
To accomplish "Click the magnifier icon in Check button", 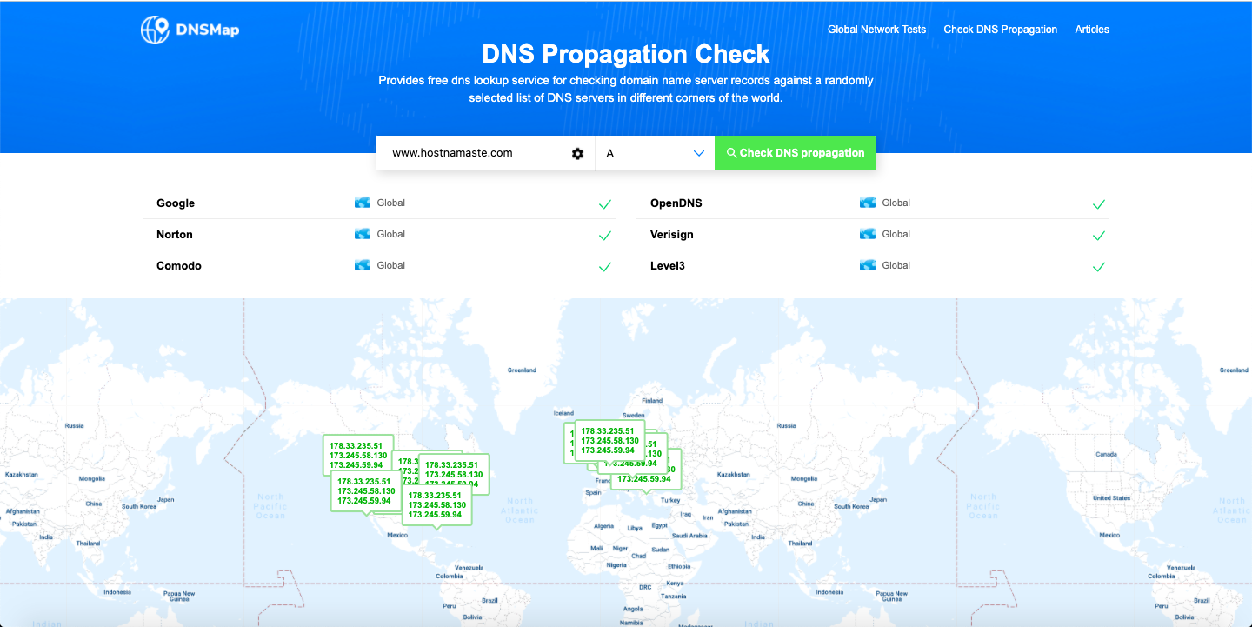I will (x=731, y=153).
